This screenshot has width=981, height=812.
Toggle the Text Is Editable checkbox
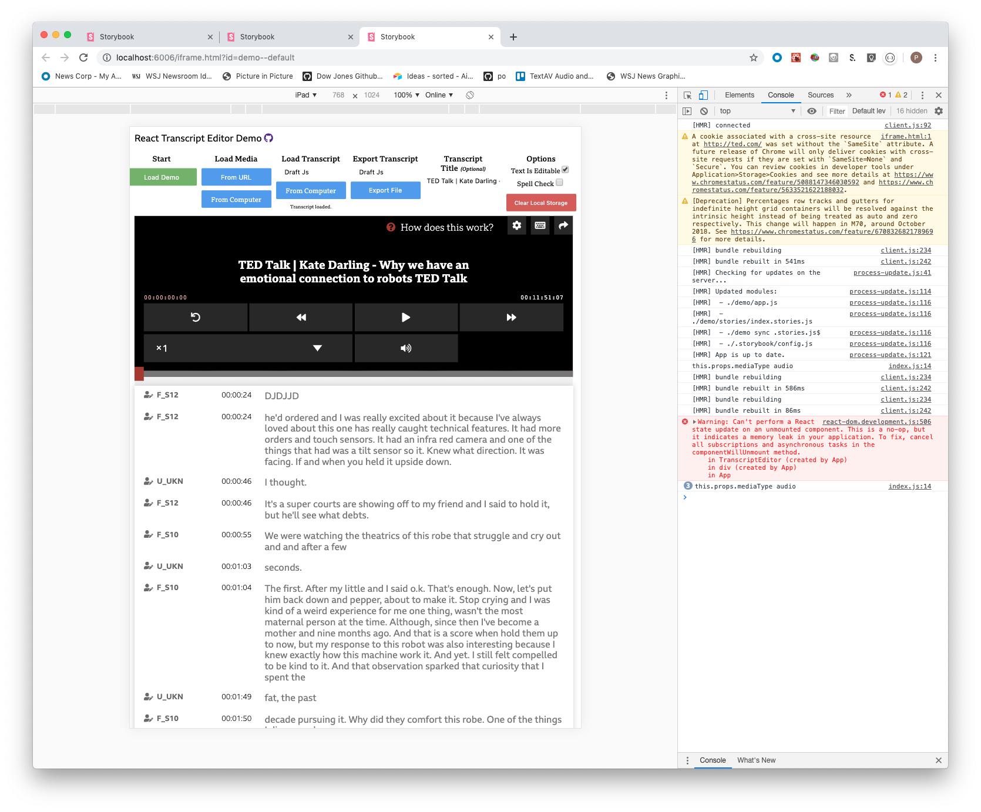(x=565, y=170)
